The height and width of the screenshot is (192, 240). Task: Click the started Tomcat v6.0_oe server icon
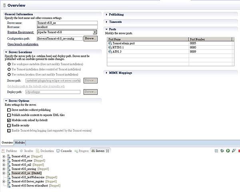(9, 173)
